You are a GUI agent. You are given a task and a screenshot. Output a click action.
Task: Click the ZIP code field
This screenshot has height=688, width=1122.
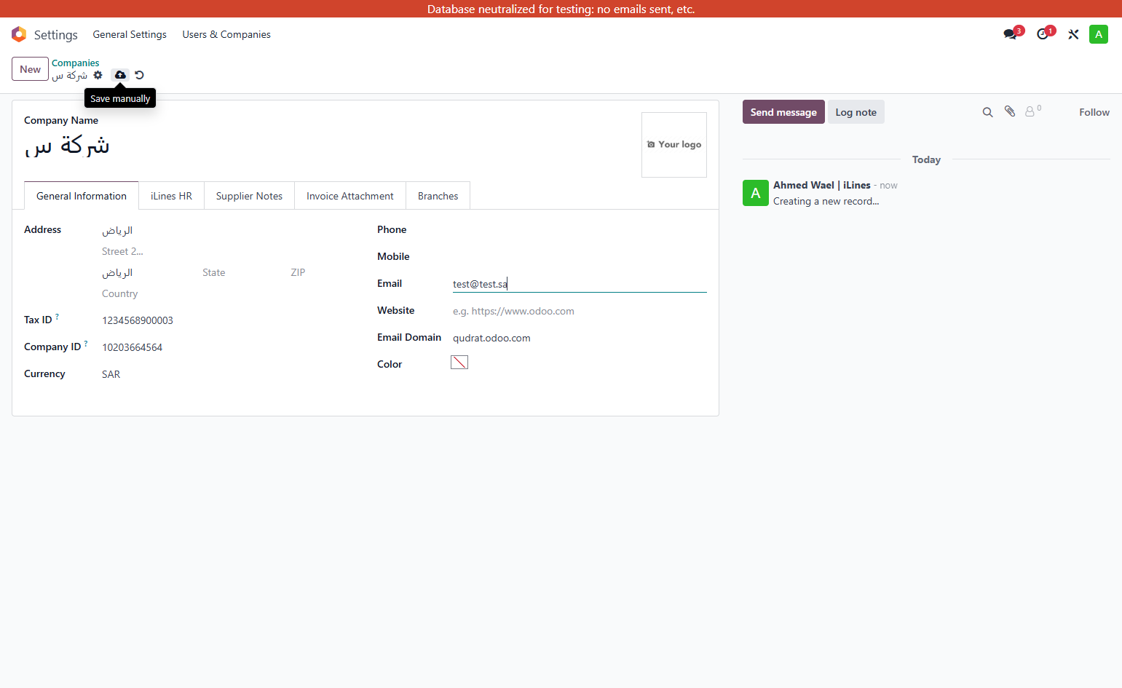pos(323,273)
